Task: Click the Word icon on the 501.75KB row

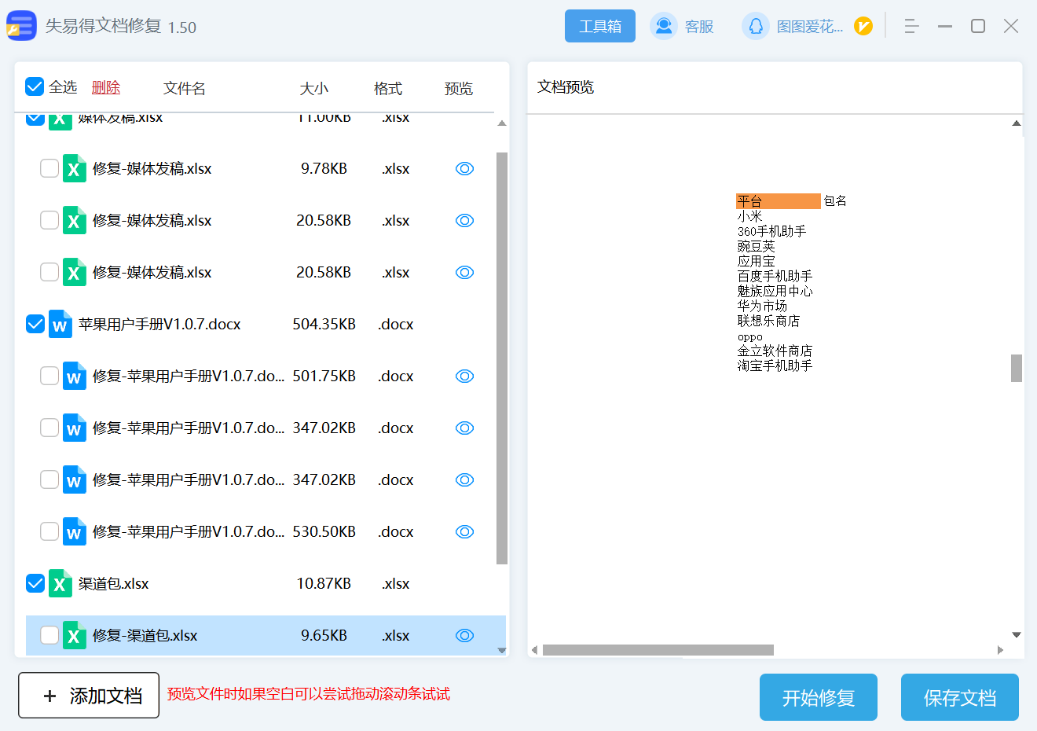Action: tap(74, 376)
